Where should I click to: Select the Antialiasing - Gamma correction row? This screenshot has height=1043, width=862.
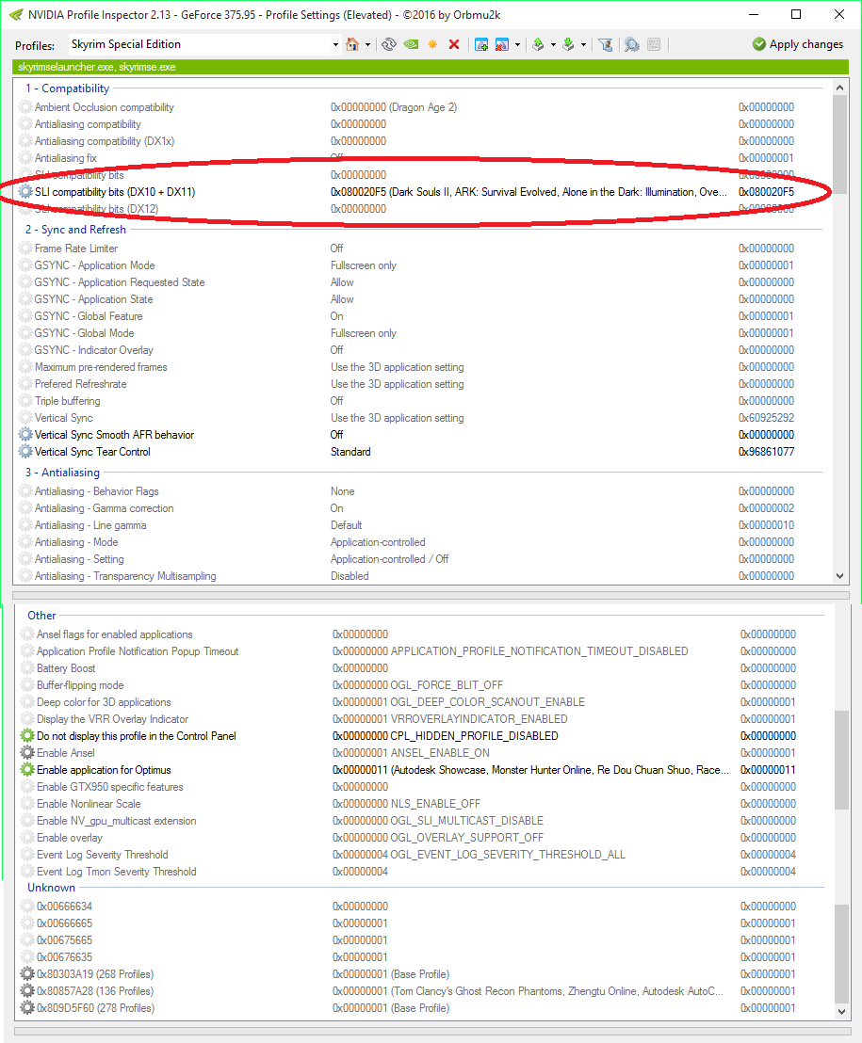423,508
